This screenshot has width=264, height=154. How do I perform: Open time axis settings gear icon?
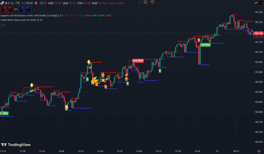(259, 151)
